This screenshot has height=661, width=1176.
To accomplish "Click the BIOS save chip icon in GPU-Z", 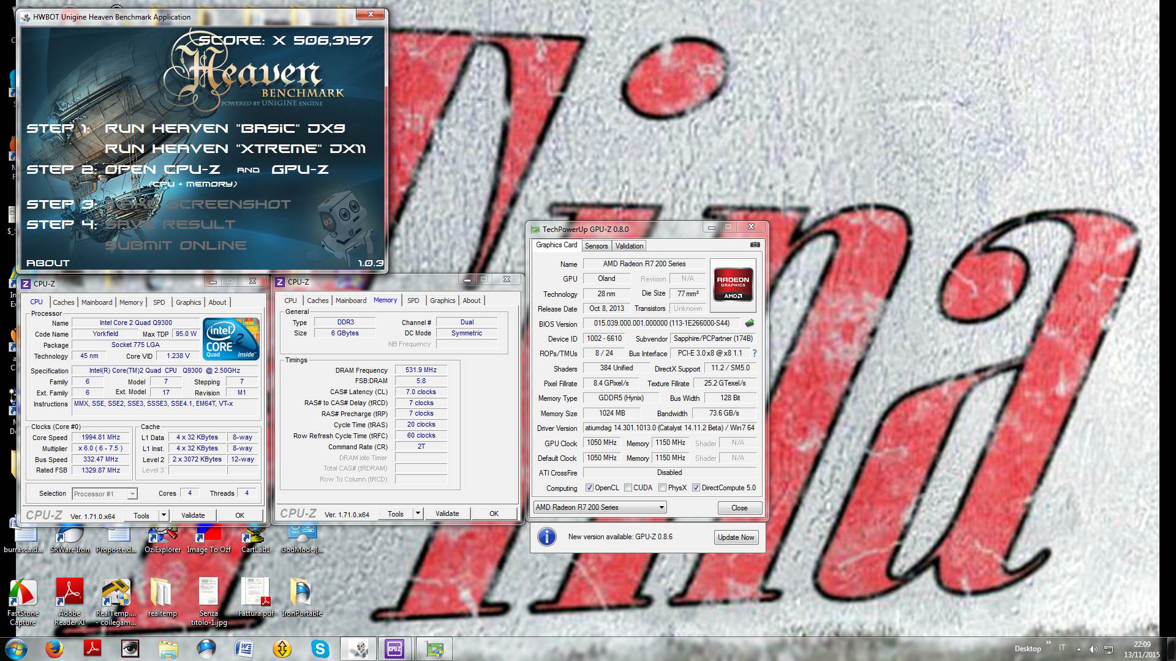I will (x=749, y=323).
